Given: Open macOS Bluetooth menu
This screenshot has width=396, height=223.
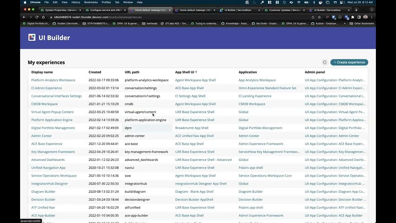Looking at the screenshot, I should [314, 2].
